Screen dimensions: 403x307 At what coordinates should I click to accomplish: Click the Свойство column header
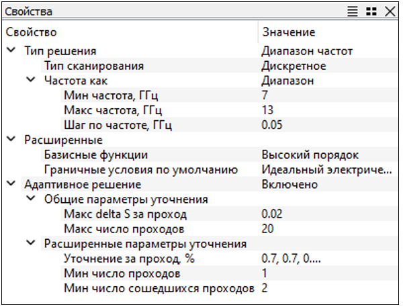point(32,32)
